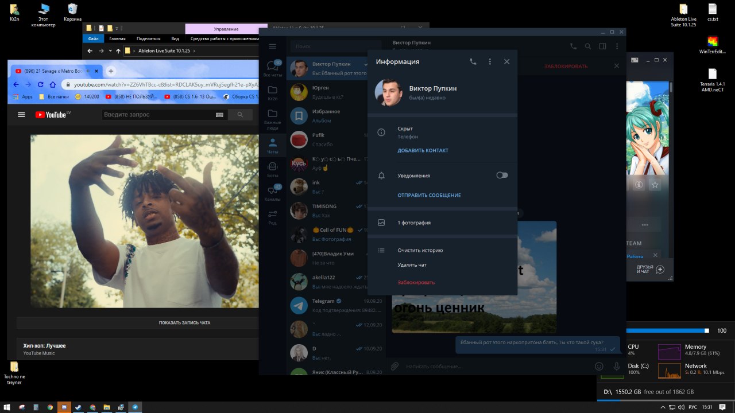Open the Главная ribbon tab in Explorer

pyautogui.click(x=117, y=38)
